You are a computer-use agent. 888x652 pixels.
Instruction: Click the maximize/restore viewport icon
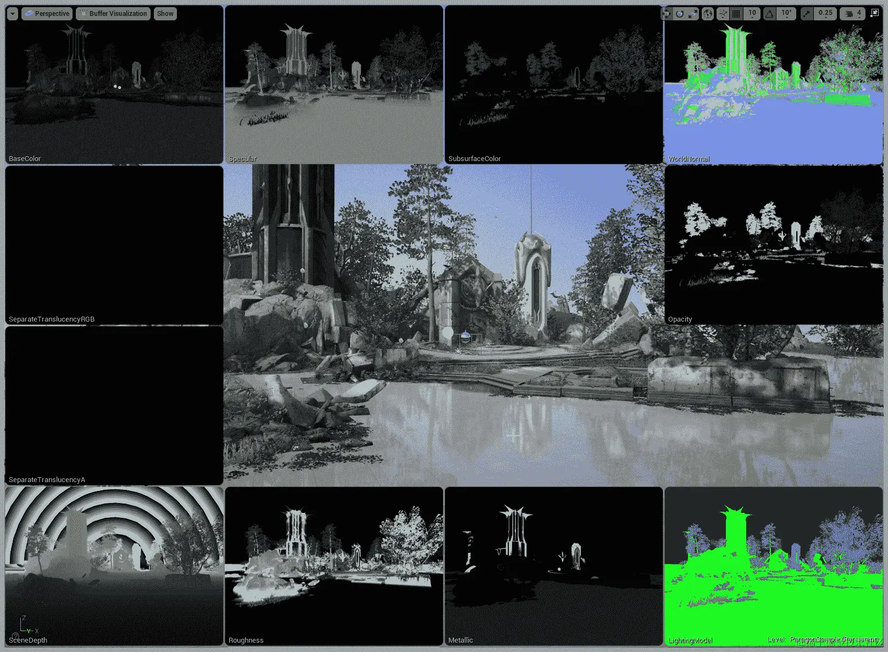pos(874,13)
